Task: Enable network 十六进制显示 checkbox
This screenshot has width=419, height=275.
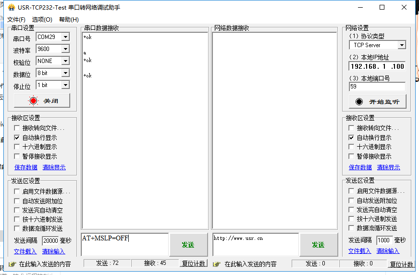Action: click(351, 147)
